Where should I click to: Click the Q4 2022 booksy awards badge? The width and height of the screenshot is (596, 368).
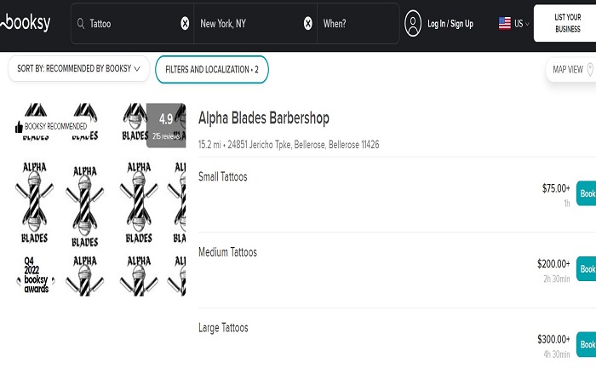tap(36, 275)
